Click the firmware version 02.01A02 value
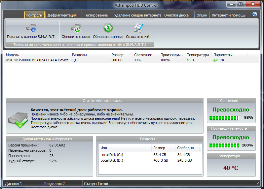 [57, 145]
